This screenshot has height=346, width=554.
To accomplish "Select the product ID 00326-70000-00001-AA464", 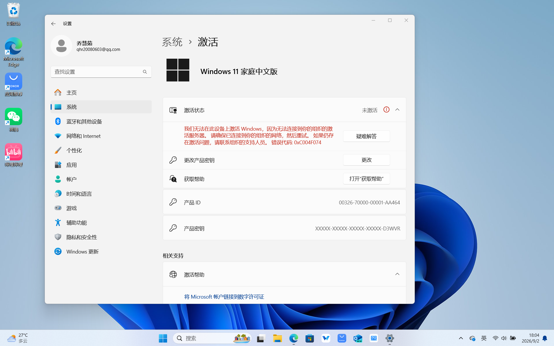I will [369, 202].
